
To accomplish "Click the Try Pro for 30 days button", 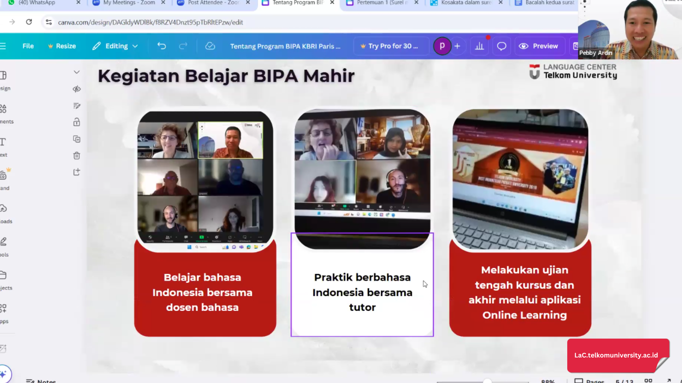I will click(391, 46).
